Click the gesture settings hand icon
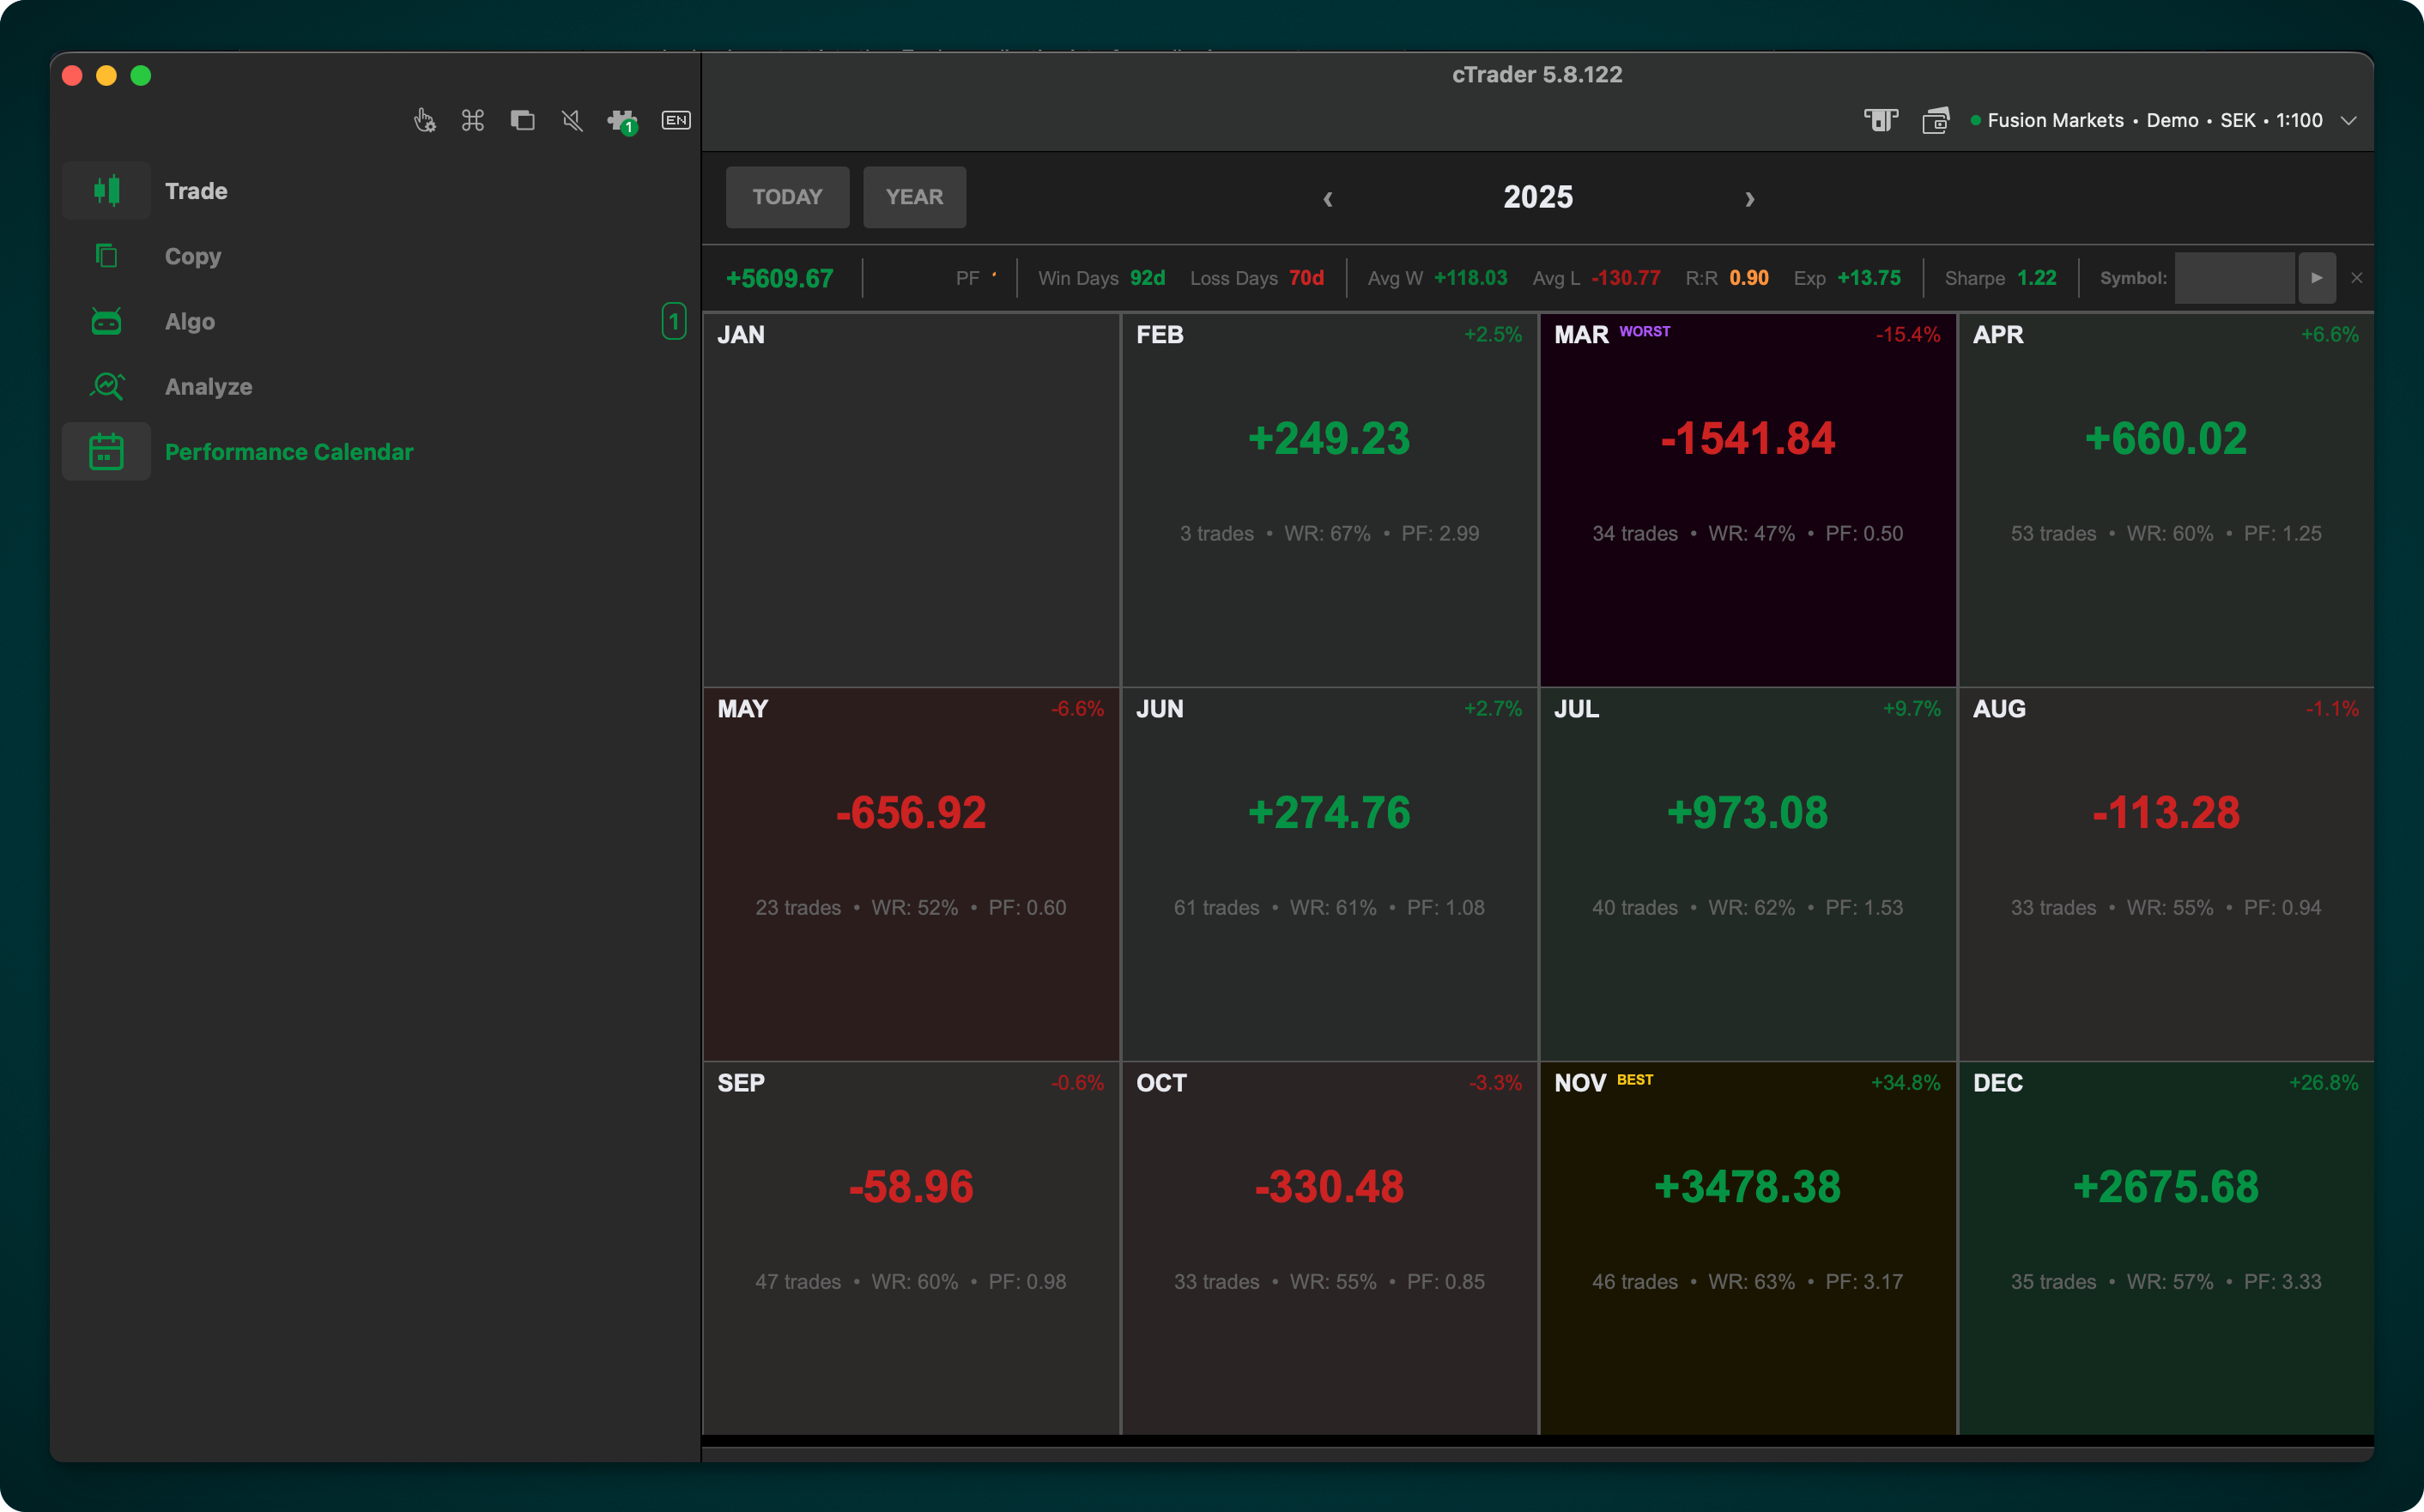This screenshot has width=2424, height=1512. [x=424, y=120]
